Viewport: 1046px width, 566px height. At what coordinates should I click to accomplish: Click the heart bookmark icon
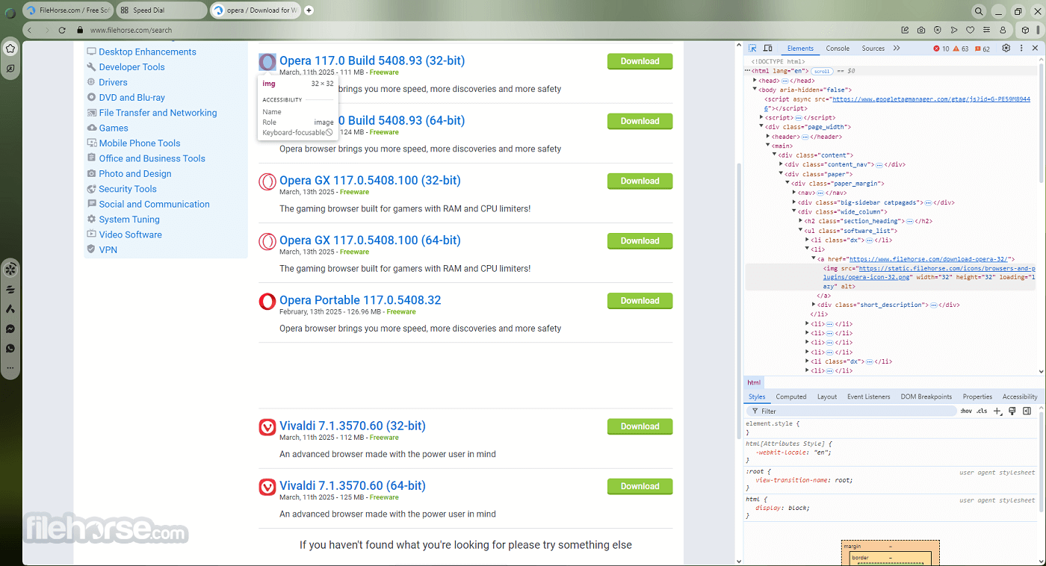971,30
